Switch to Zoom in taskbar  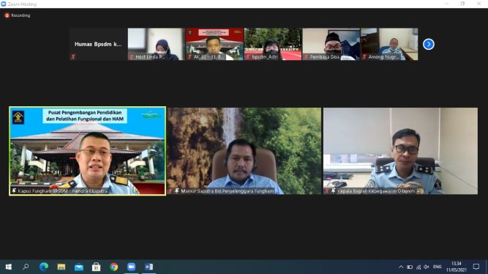coord(132,267)
